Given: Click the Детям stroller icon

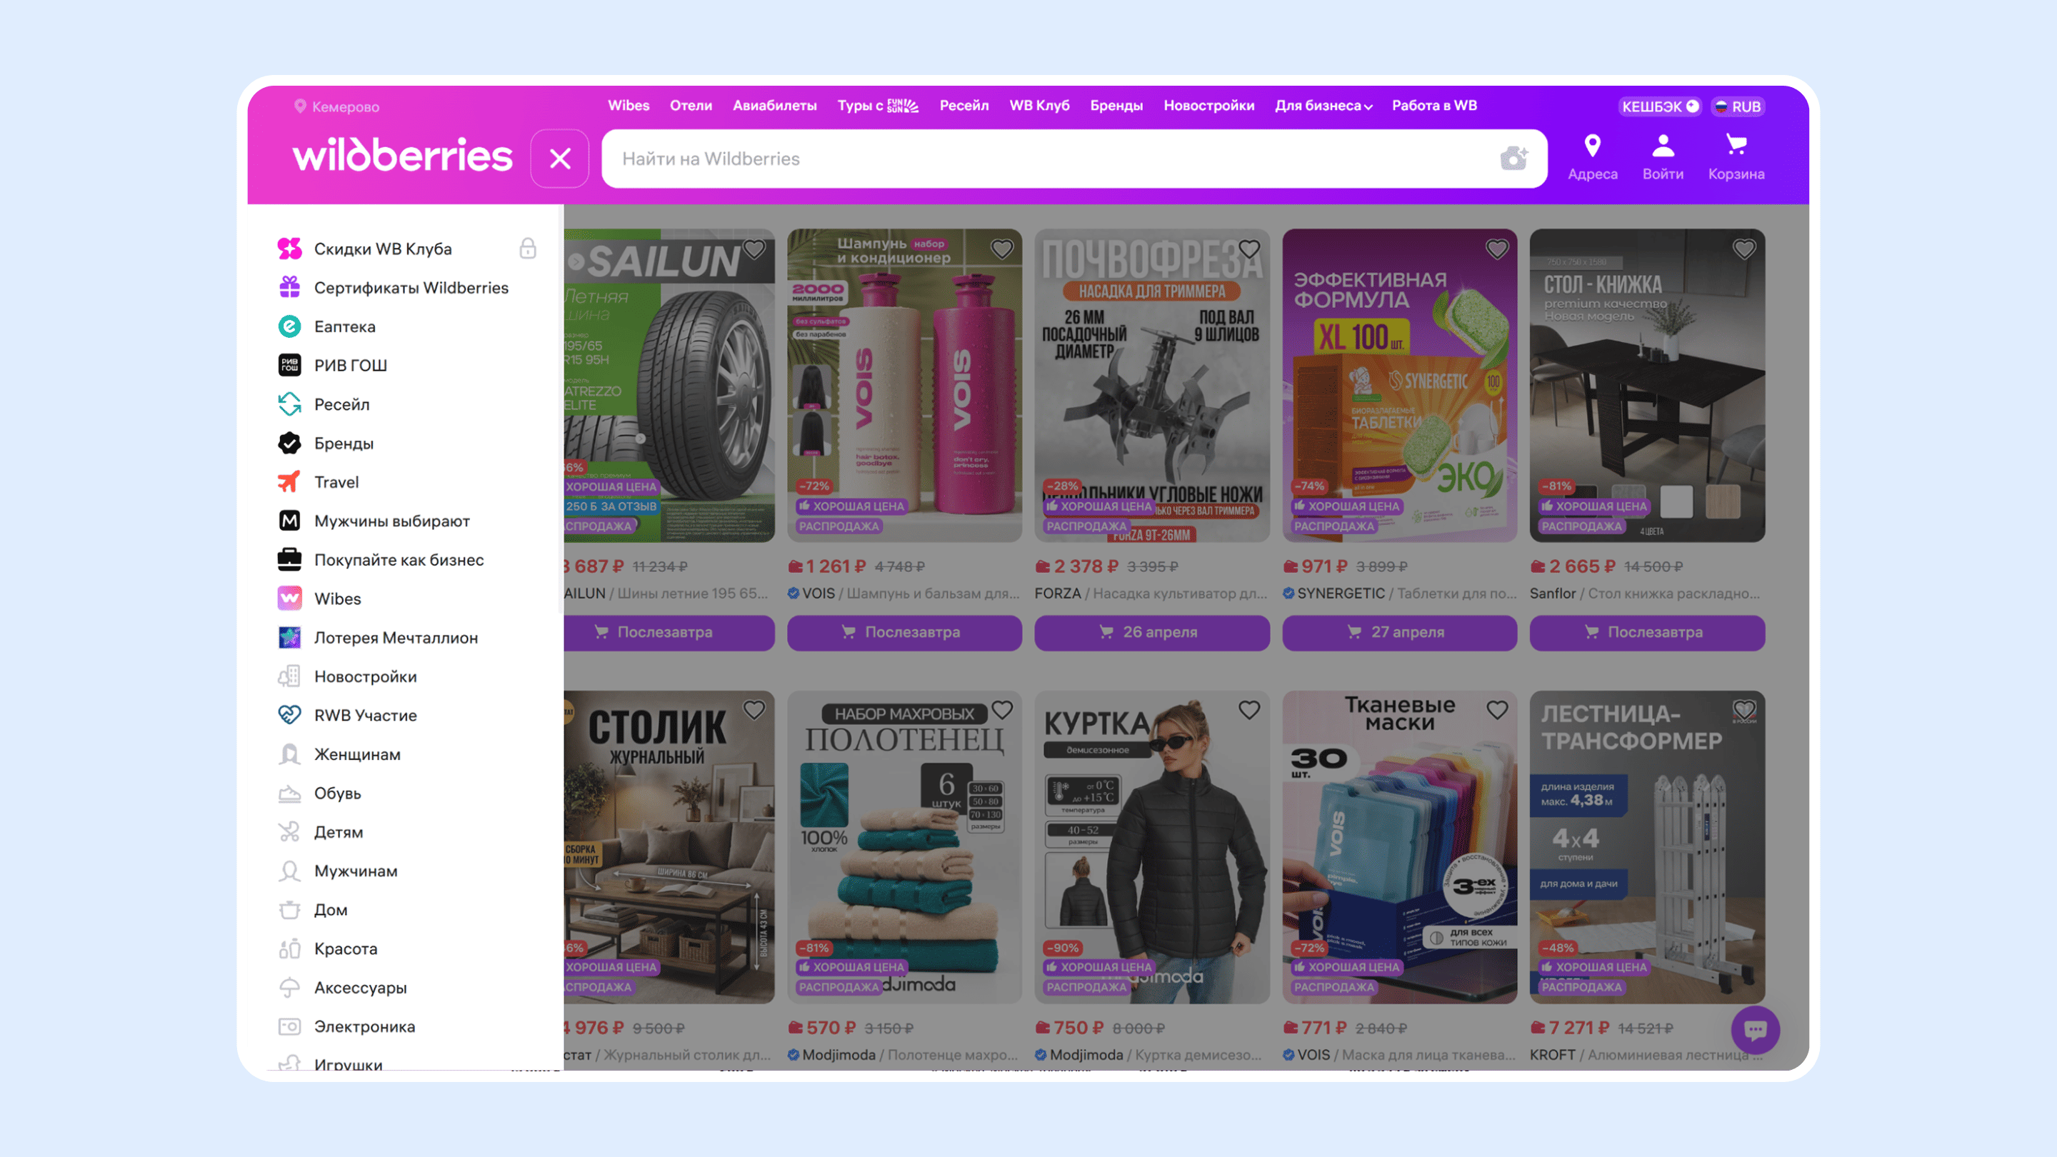Looking at the screenshot, I should click(289, 832).
